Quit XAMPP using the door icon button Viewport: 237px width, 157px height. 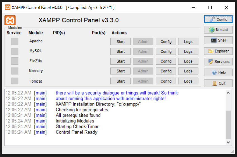pos(218,83)
